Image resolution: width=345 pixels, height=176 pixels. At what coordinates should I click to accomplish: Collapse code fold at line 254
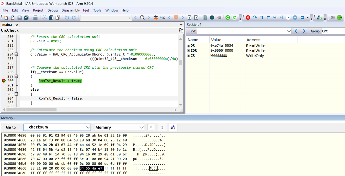[x=16, y=54]
